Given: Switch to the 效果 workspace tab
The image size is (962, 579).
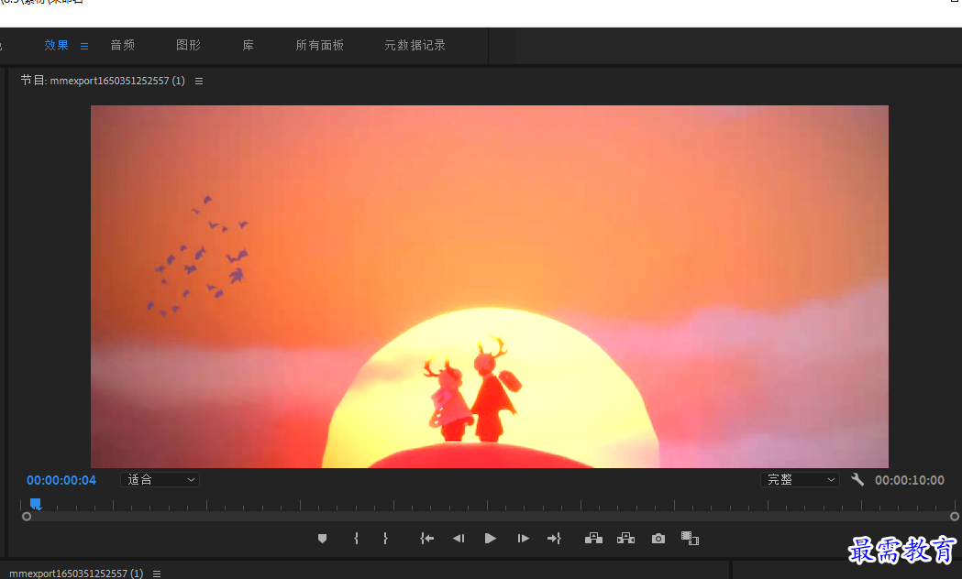Looking at the screenshot, I should (x=57, y=45).
